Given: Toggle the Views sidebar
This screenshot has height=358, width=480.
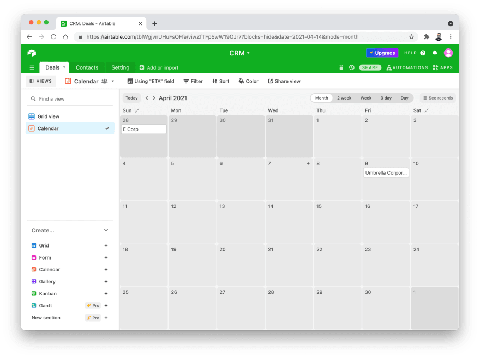Looking at the screenshot, I should (x=40, y=81).
